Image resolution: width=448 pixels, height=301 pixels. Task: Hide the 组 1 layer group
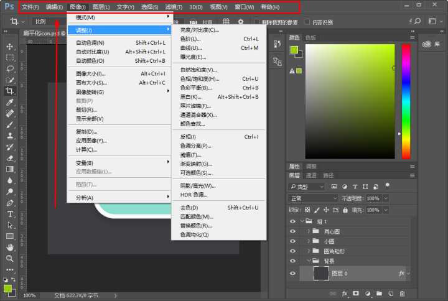[x=292, y=221]
